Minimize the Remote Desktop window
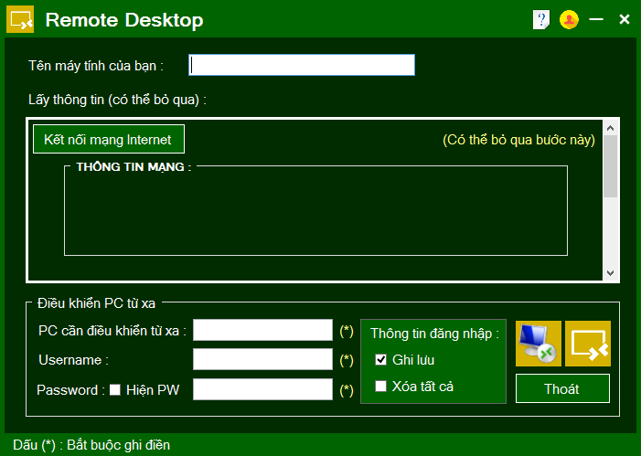This screenshot has width=641, height=456. coord(597,19)
